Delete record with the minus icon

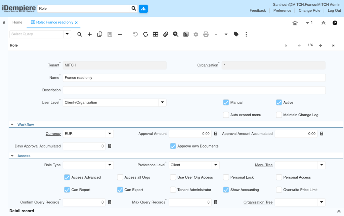(120, 34)
